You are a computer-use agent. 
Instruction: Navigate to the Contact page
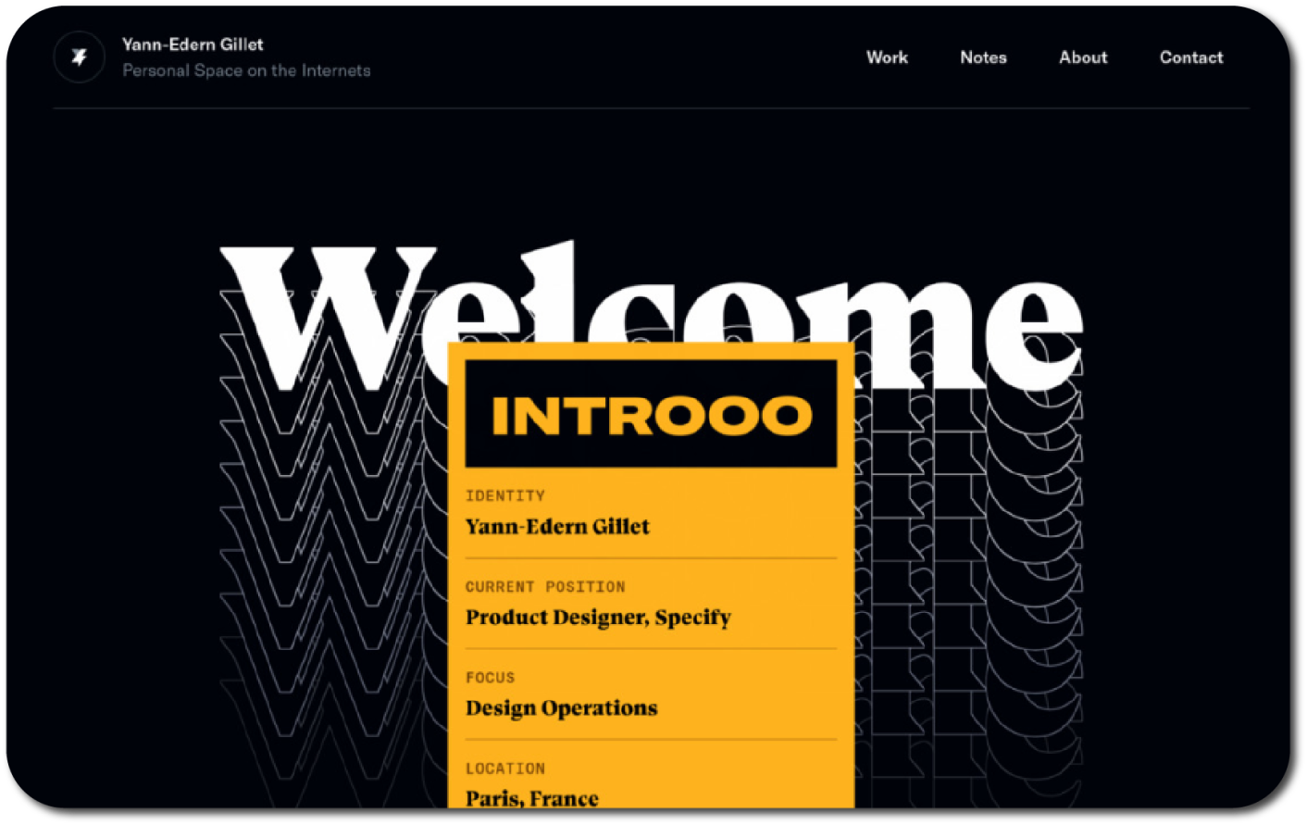[1191, 57]
